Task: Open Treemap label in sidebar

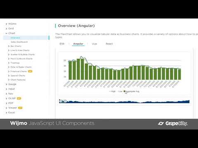Action: (x=15, y=63)
